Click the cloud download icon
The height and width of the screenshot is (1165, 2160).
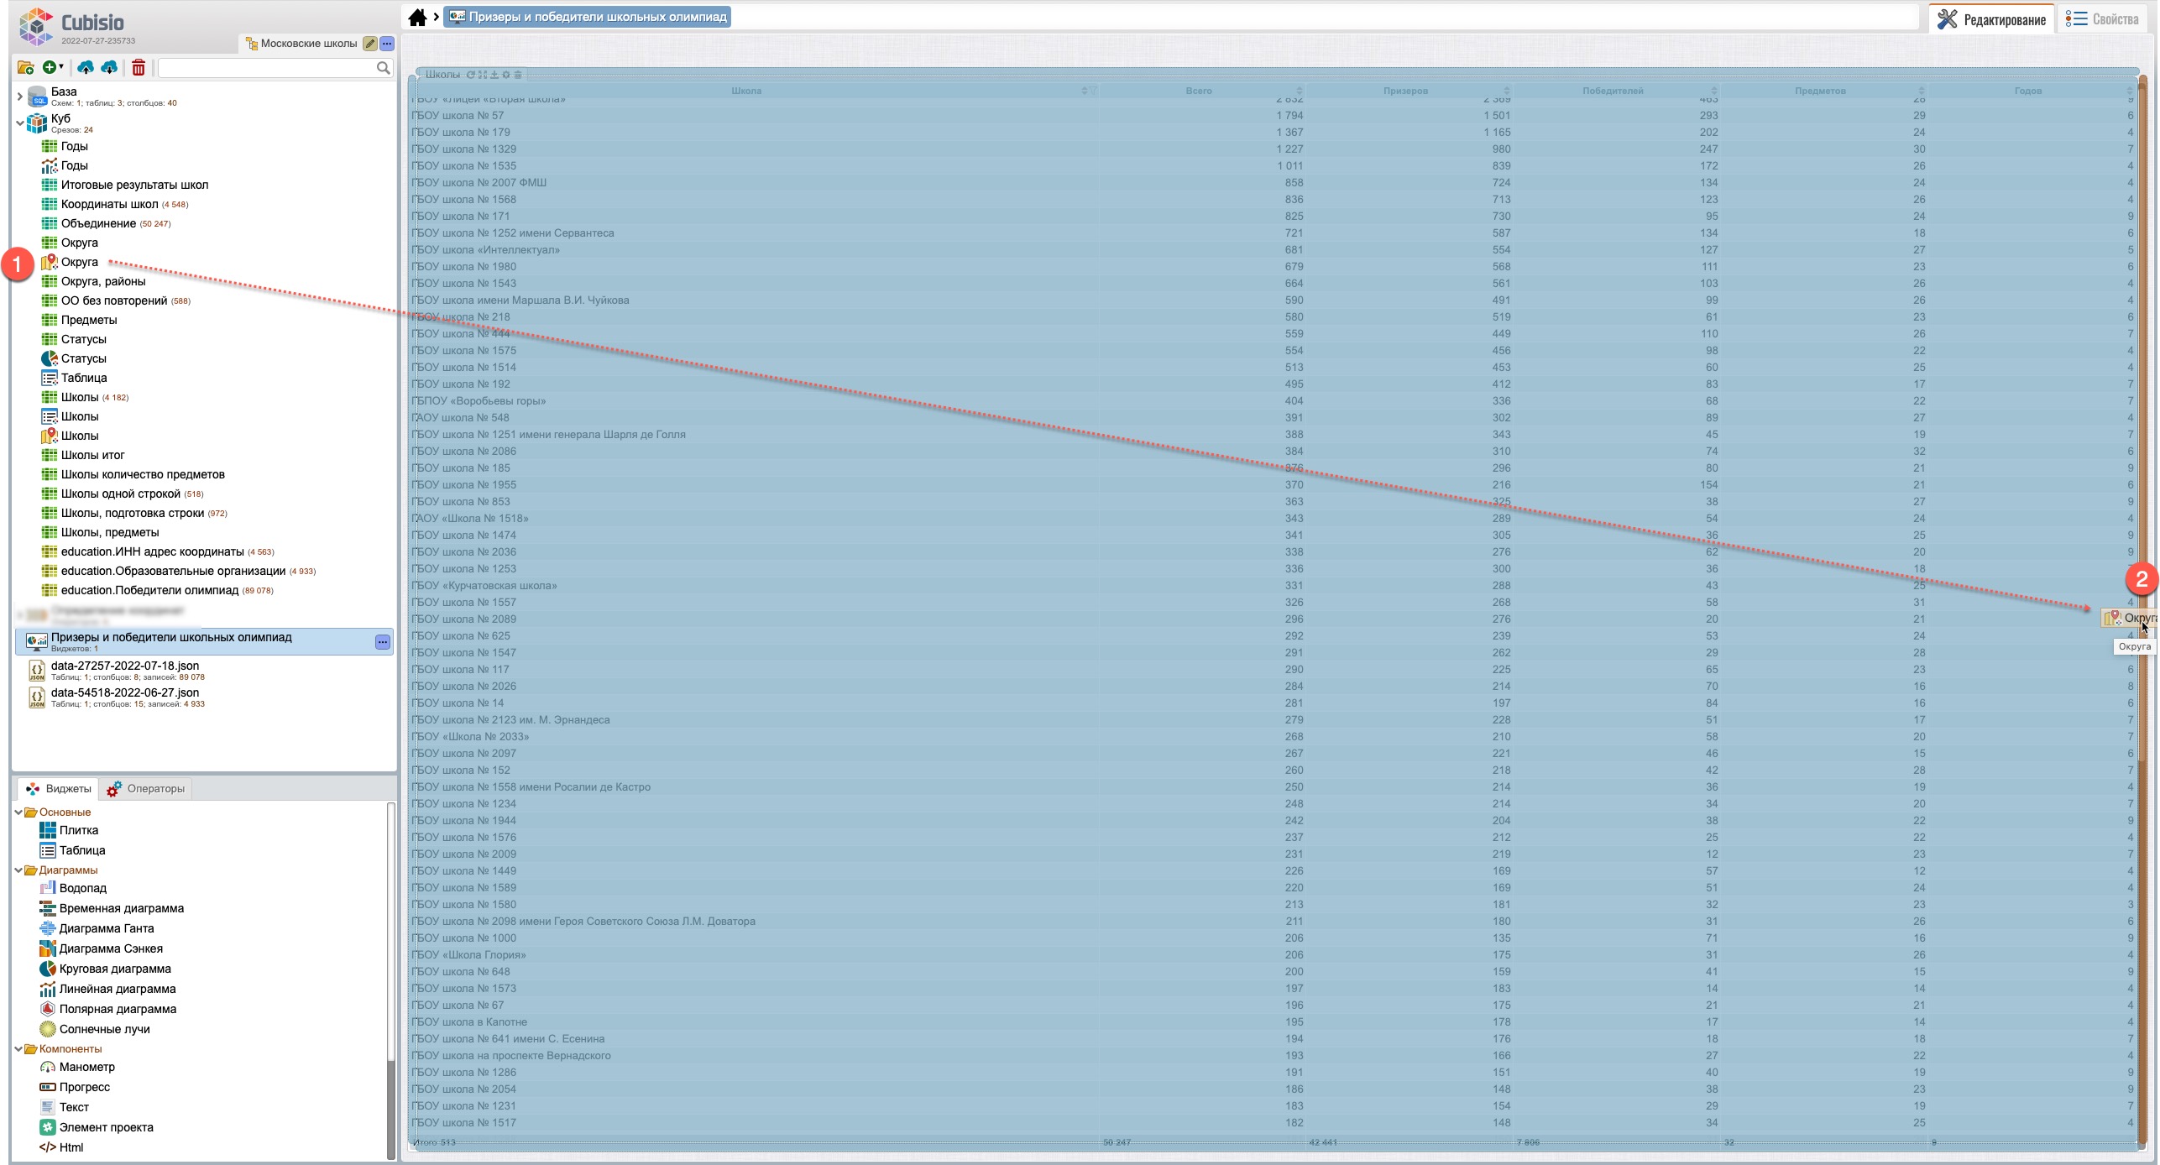coord(109,68)
